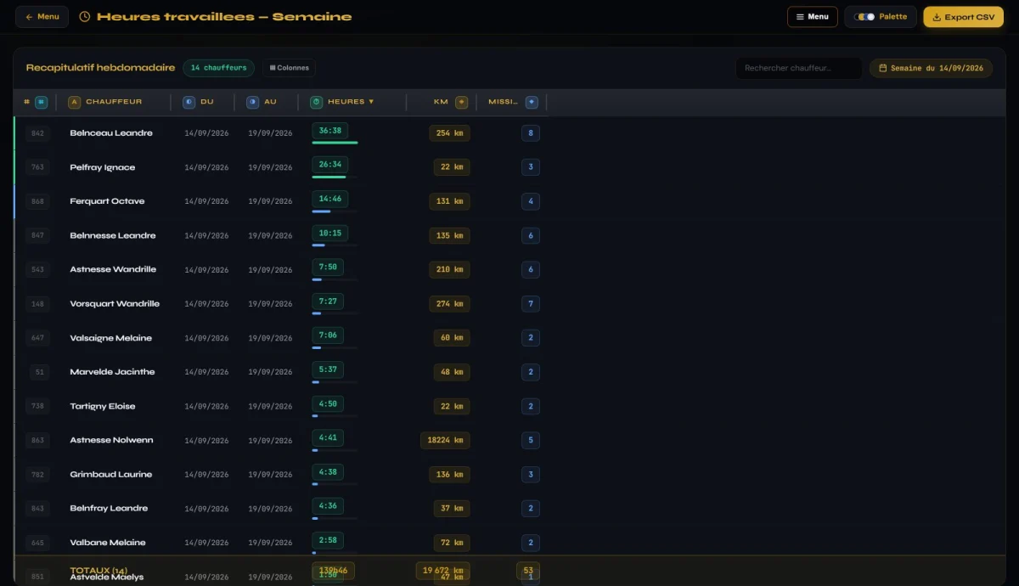The width and height of the screenshot is (1019, 586).
Task: Click the 7 missions badge for Vorsquart Wandrille
Action: coord(531,303)
